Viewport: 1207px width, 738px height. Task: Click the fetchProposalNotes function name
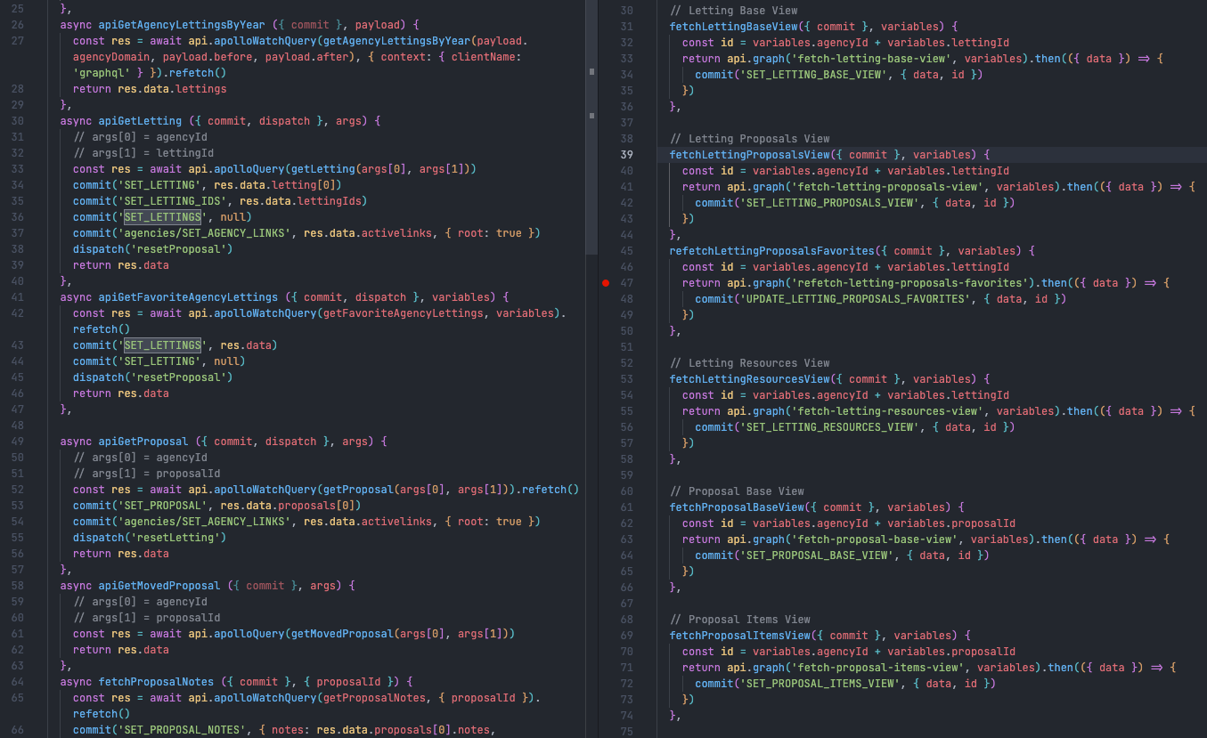coord(156,682)
